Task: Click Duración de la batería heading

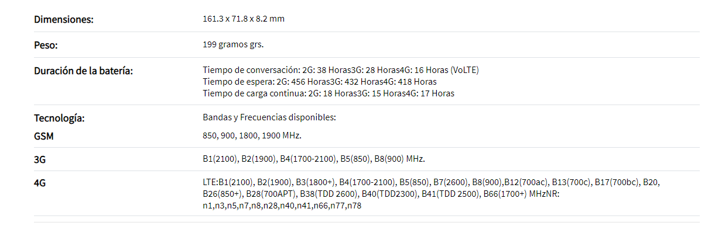Action: point(84,71)
